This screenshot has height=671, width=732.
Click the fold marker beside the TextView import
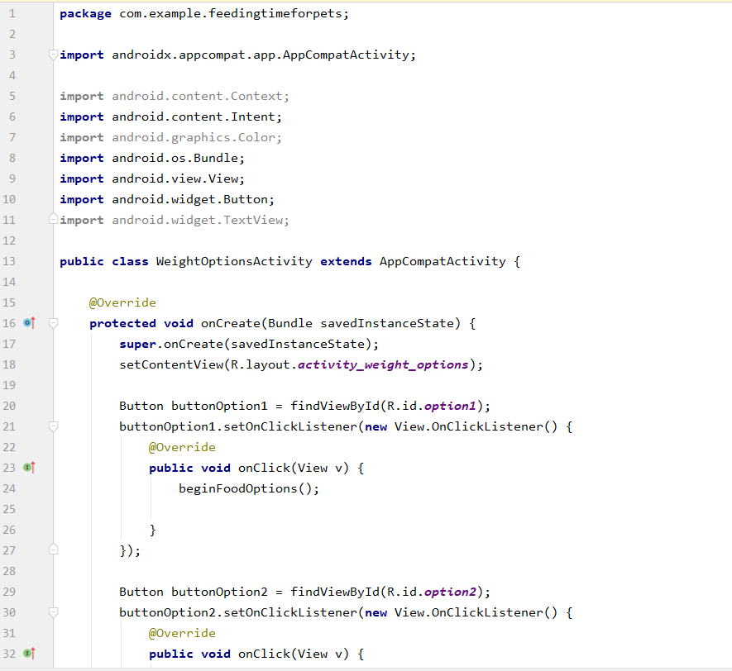coord(52,220)
